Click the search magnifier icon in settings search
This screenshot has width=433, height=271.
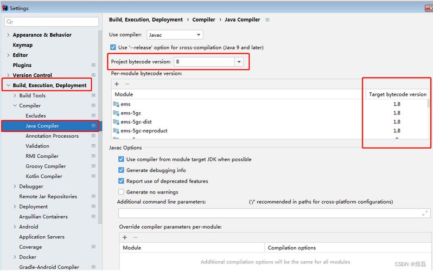[x=10, y=22]
